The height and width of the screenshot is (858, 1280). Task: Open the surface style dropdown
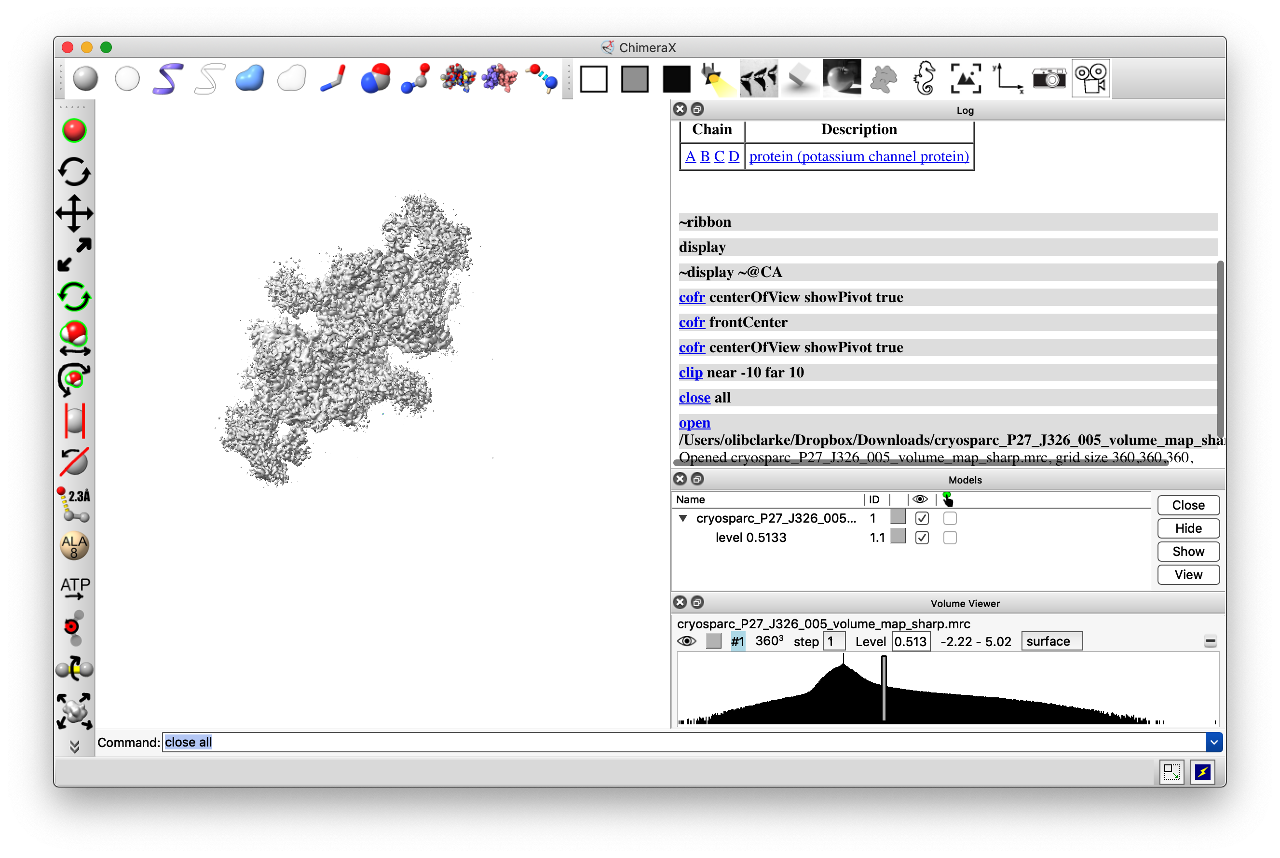1051,641
